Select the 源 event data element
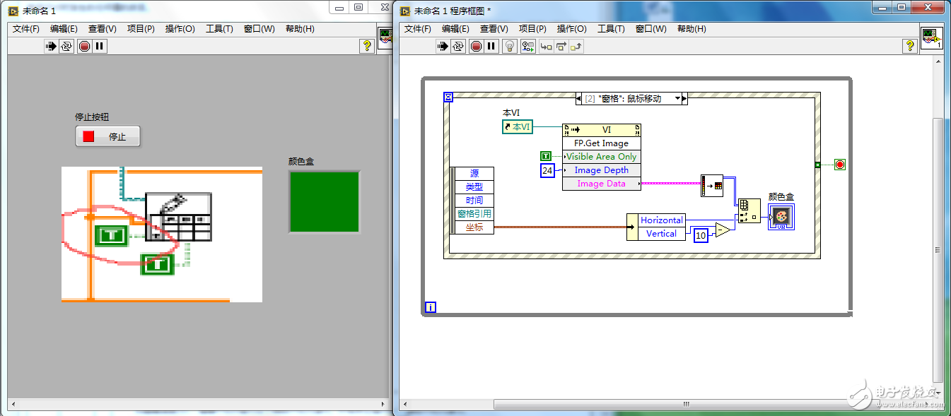 pyautogui.click(x=474, y=174)
